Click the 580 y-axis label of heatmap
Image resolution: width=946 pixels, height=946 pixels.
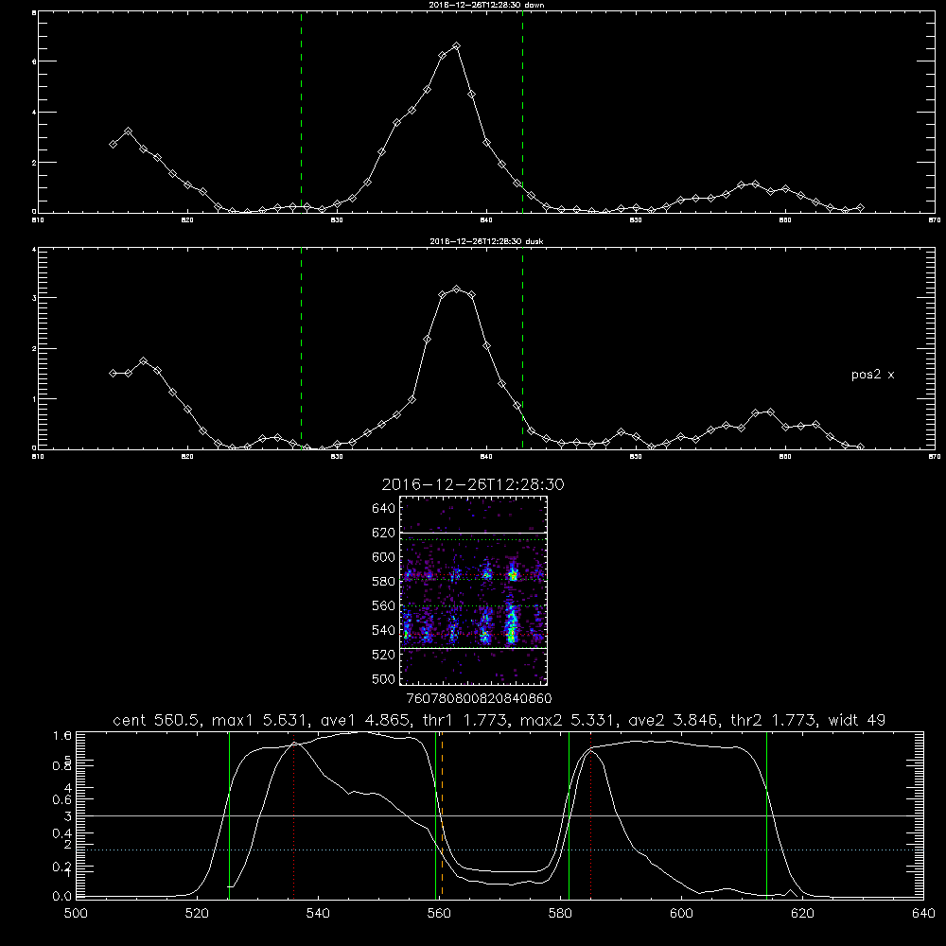click(x=384, y=582)
